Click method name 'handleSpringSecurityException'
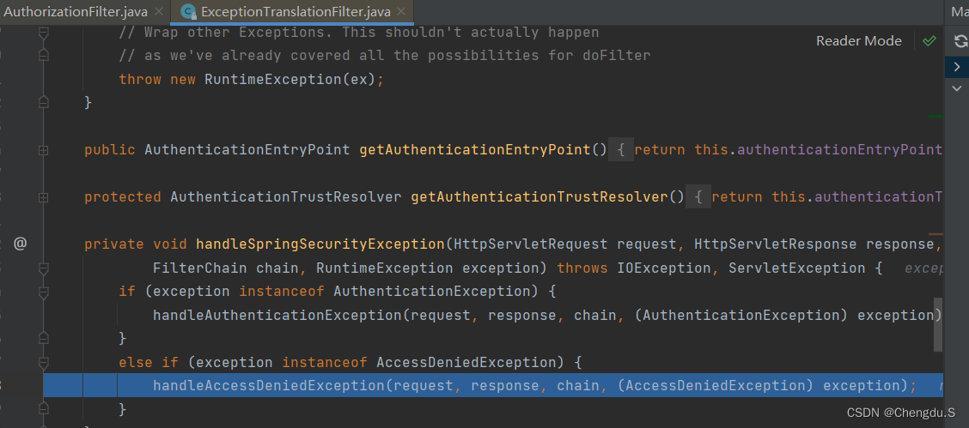The width and height of the screenshot is (969, 428). [x=320, y=244]
